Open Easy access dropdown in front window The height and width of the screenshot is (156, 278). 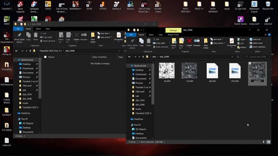[x=218, y=43]
